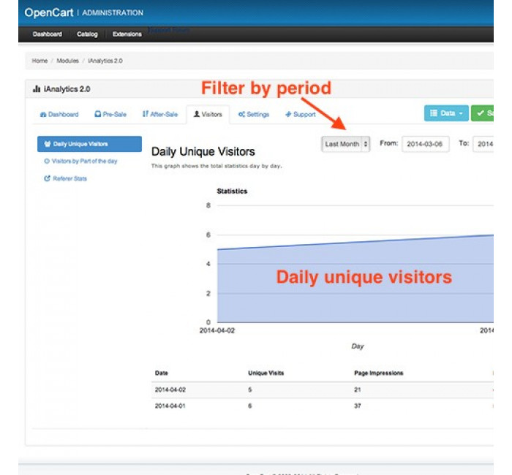512x475 pixels.
Task: Click the Page Impressions column header
Action: pyautogui.click(x=378, y=373)
